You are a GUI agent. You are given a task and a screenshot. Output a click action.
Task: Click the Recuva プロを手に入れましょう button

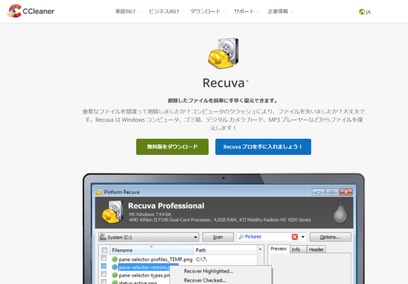[x=263, y=147]
